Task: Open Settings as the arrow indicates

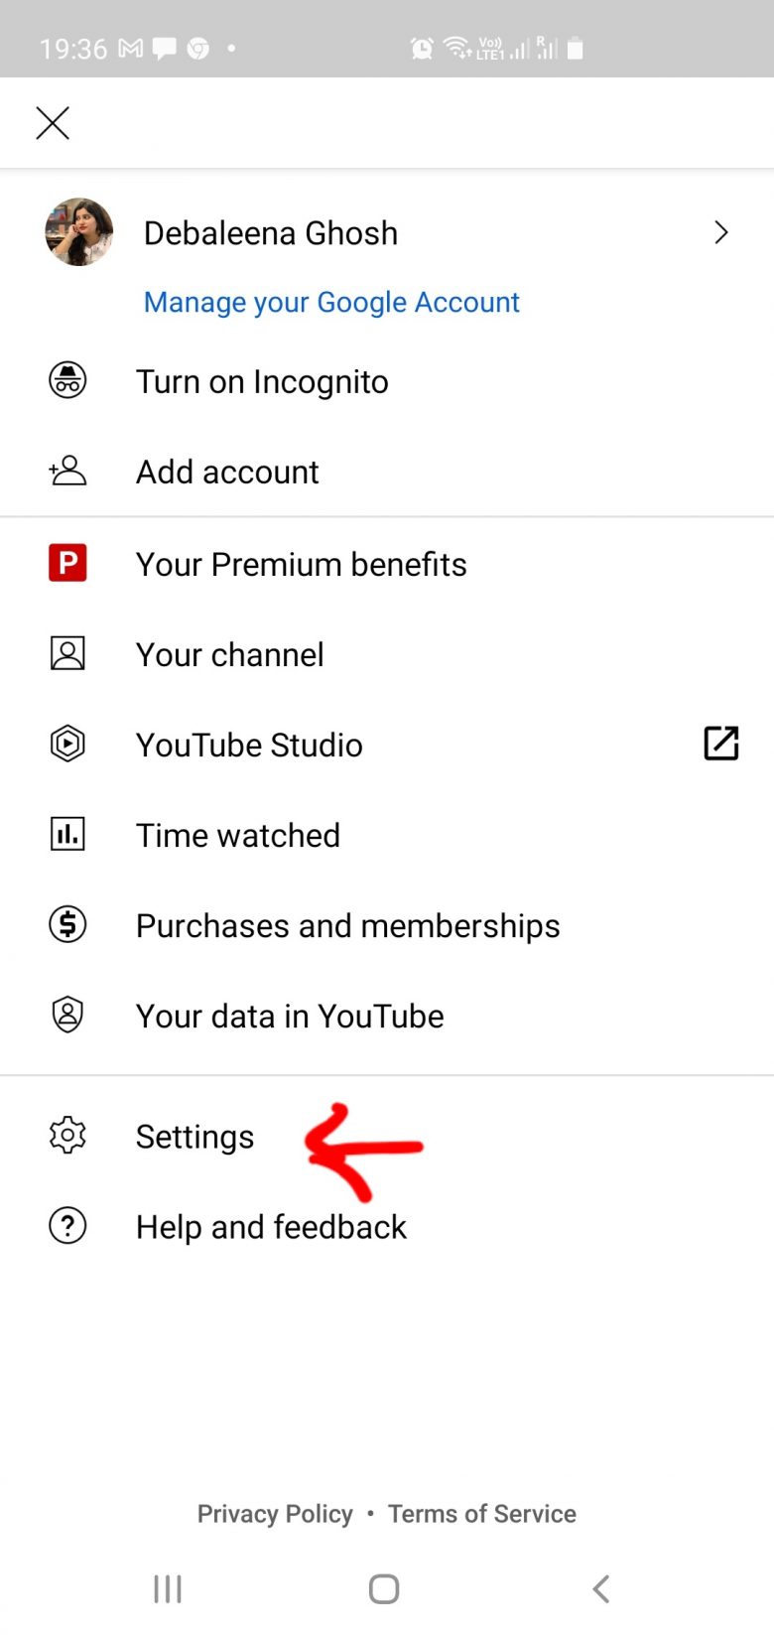Action: point(194,1136)
